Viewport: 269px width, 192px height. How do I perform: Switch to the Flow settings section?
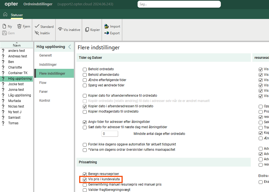(43, 82)
